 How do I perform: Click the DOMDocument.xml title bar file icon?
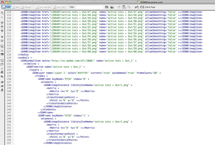[x=138, y=2]
